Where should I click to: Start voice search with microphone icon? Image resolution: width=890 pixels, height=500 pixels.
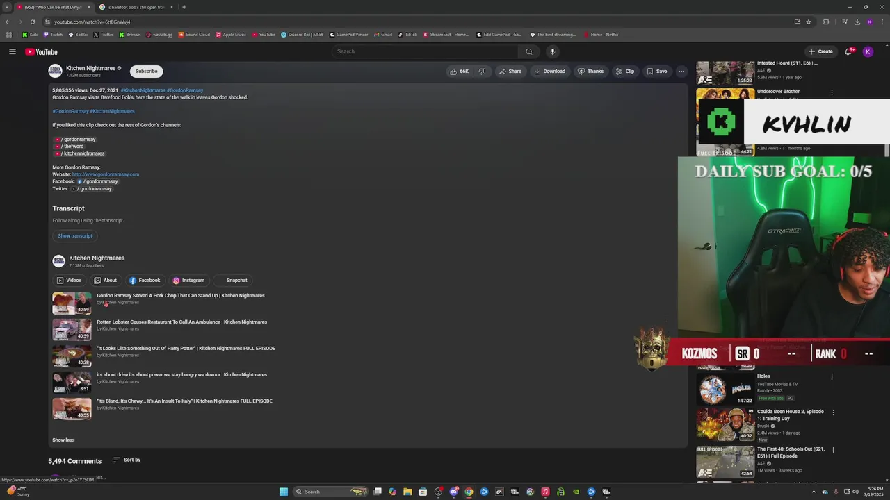tap(553, 51)
